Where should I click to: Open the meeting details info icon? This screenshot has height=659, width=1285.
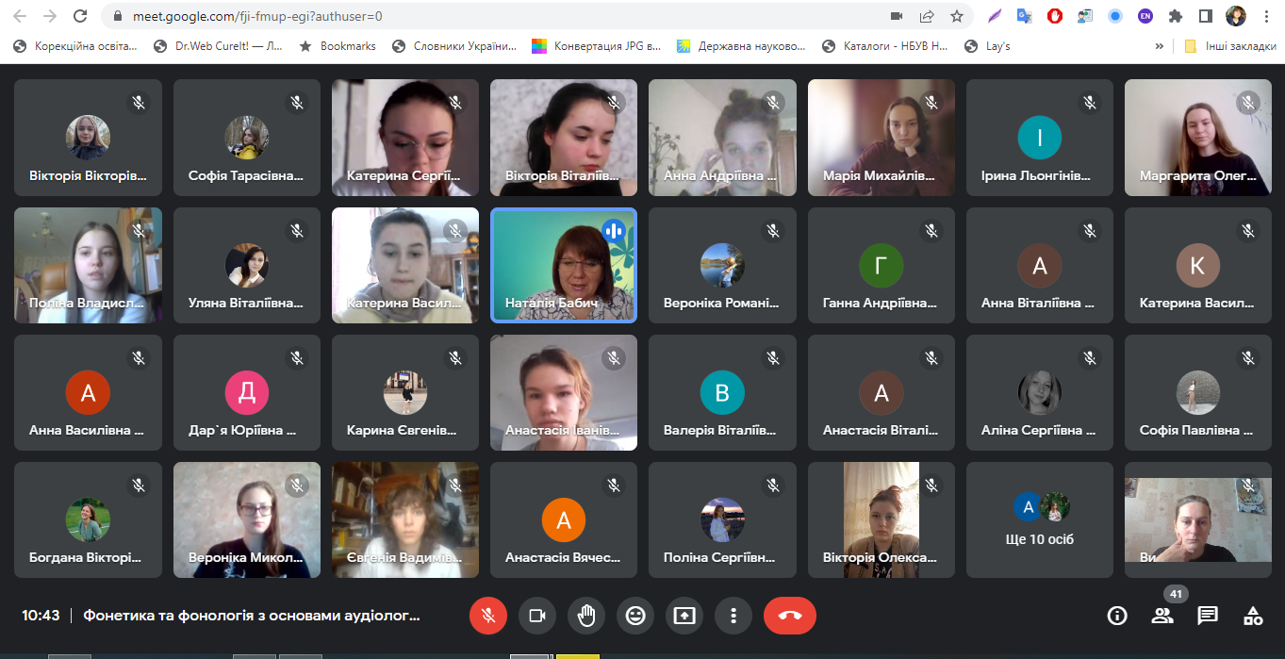1117,616
